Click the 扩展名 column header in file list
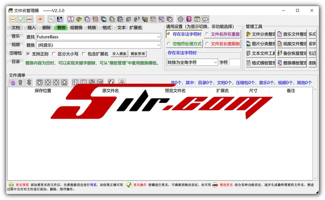This screenshot has height=200, width=325. click(222, 91)
